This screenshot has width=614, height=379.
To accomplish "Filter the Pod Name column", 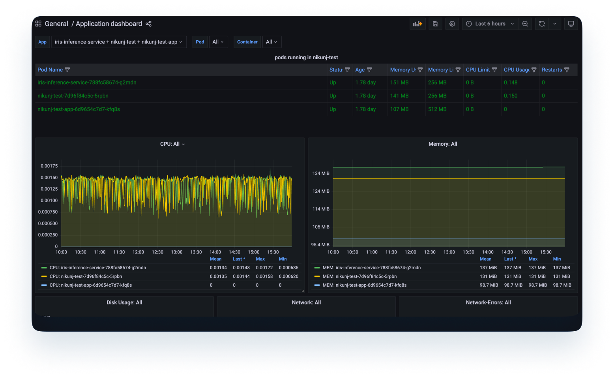I will 67,70.
